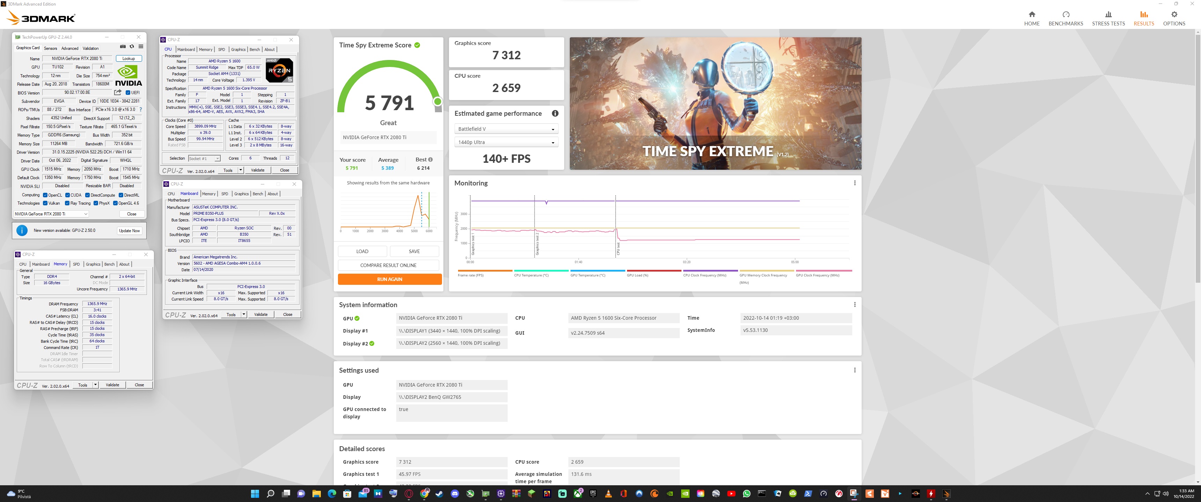The image size is (1201, 502).
Task: Toggle the Ray Tracing checkbox
Action: click(67, 203)
